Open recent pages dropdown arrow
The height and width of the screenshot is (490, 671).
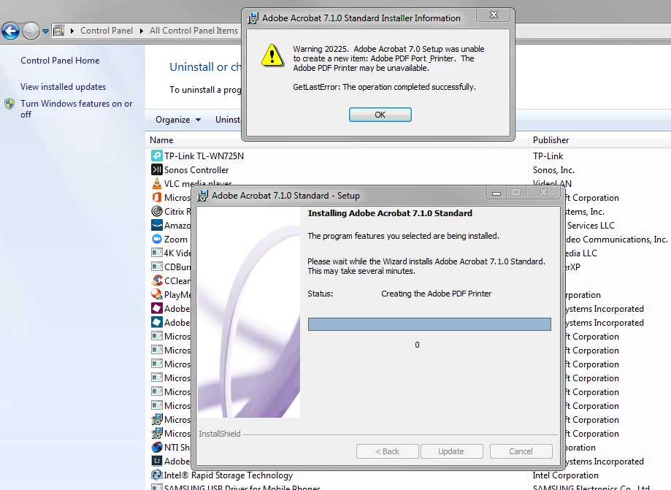tap(45, 31)
